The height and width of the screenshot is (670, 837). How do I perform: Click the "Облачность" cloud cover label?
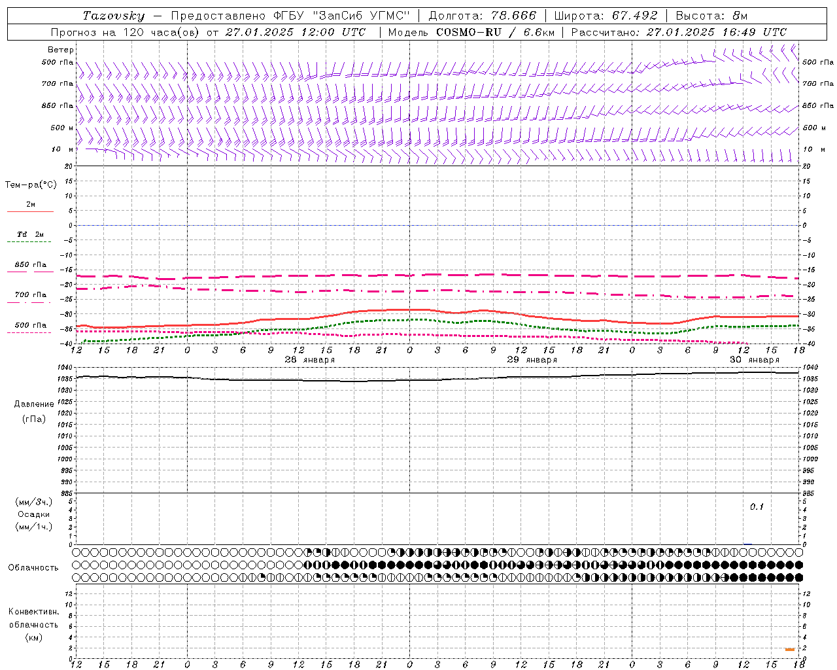click(x=33, y=568)
